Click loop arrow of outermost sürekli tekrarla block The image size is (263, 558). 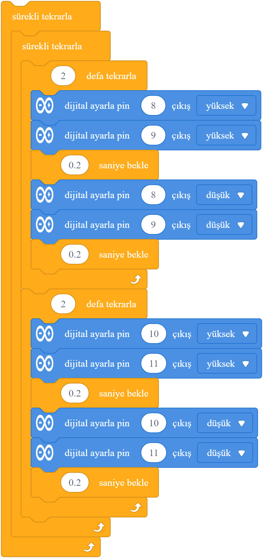(89, 547)
